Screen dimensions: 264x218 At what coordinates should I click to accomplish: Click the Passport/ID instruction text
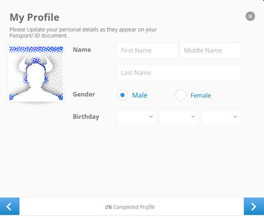[83, 33]
